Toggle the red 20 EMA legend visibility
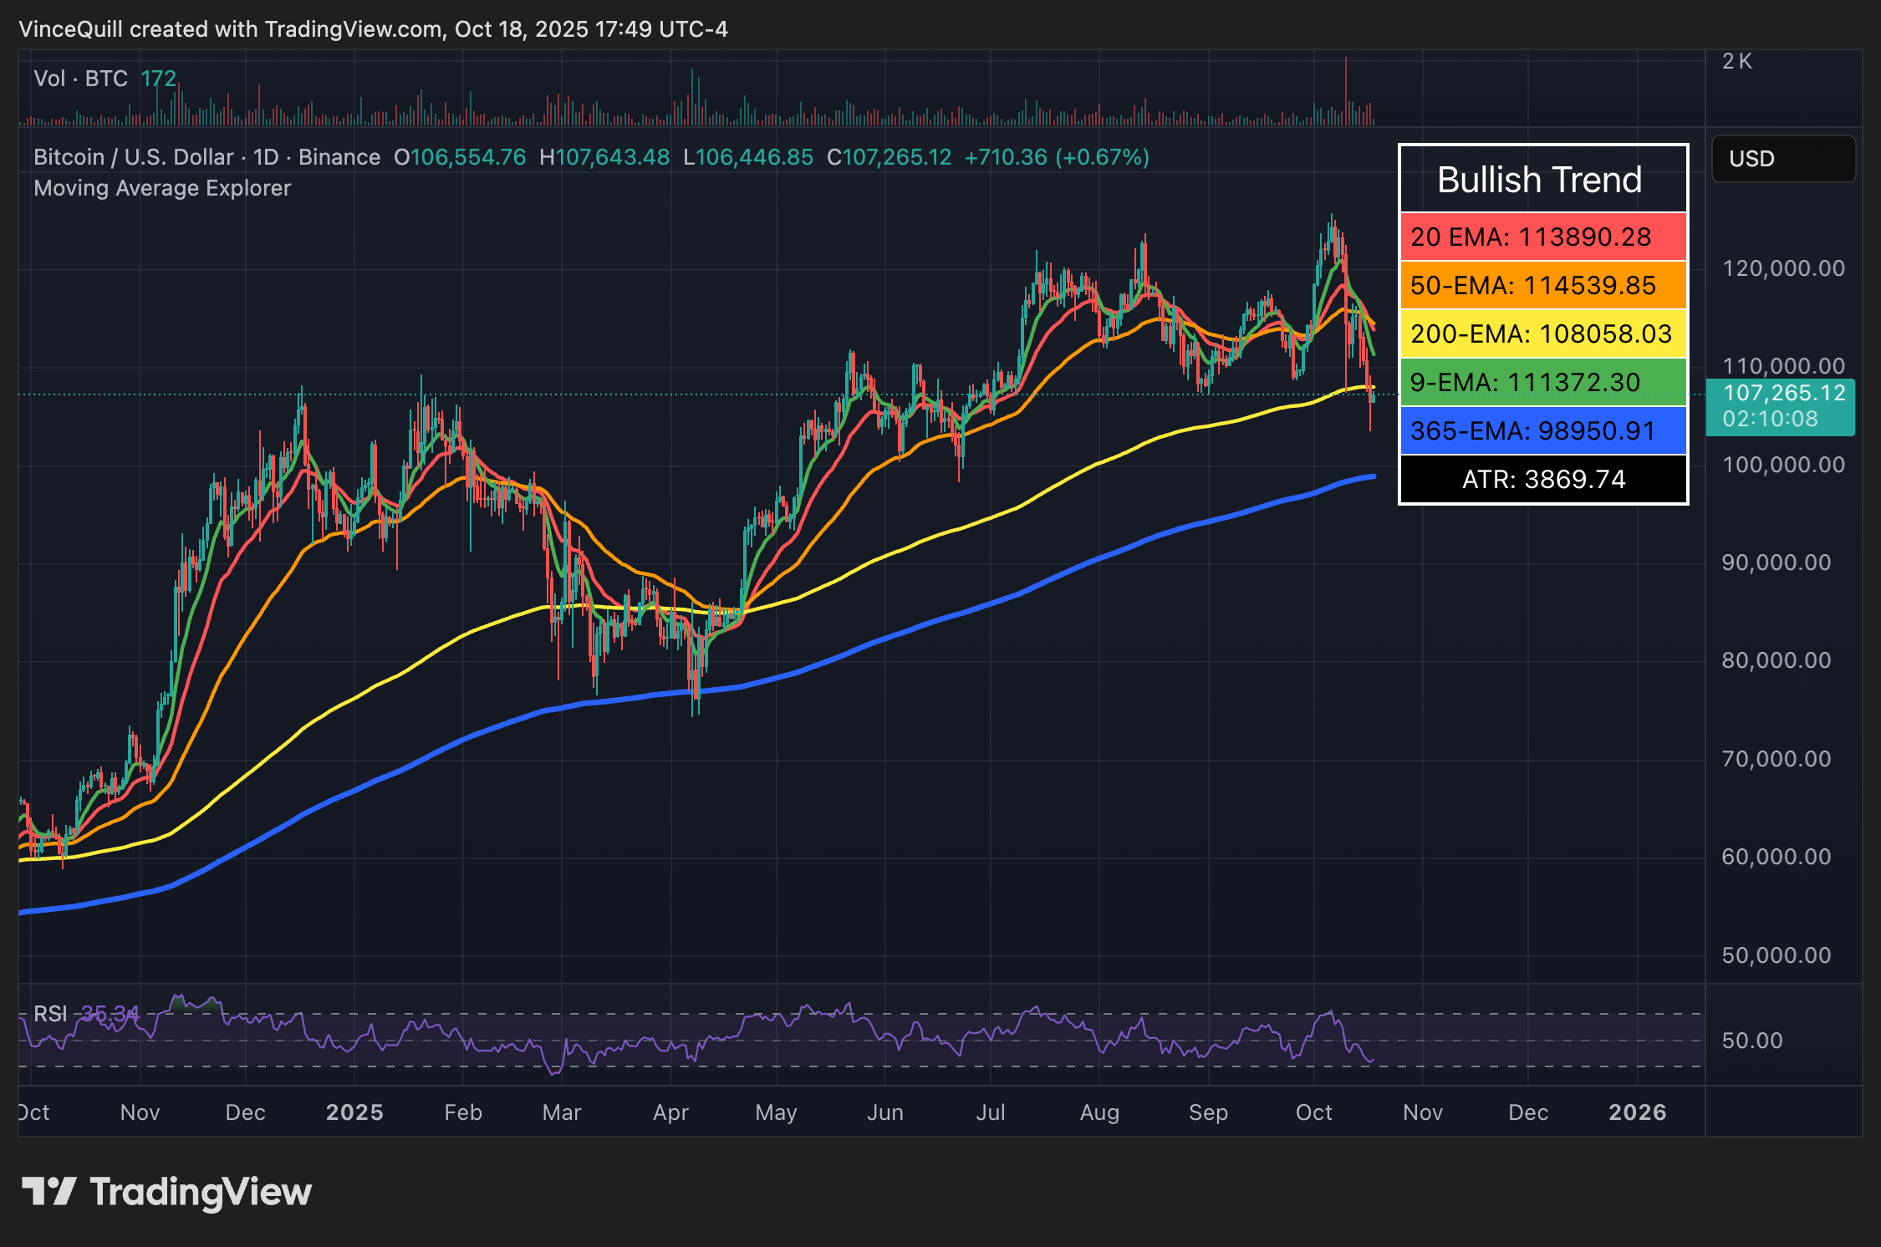Viewport: 1881px width, 1247px height. point(1542,237)
